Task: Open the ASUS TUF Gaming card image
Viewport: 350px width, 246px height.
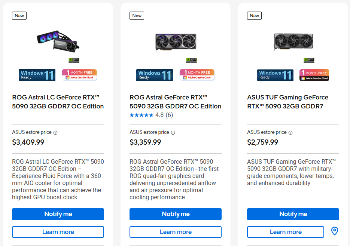Action: coord(293,42)
